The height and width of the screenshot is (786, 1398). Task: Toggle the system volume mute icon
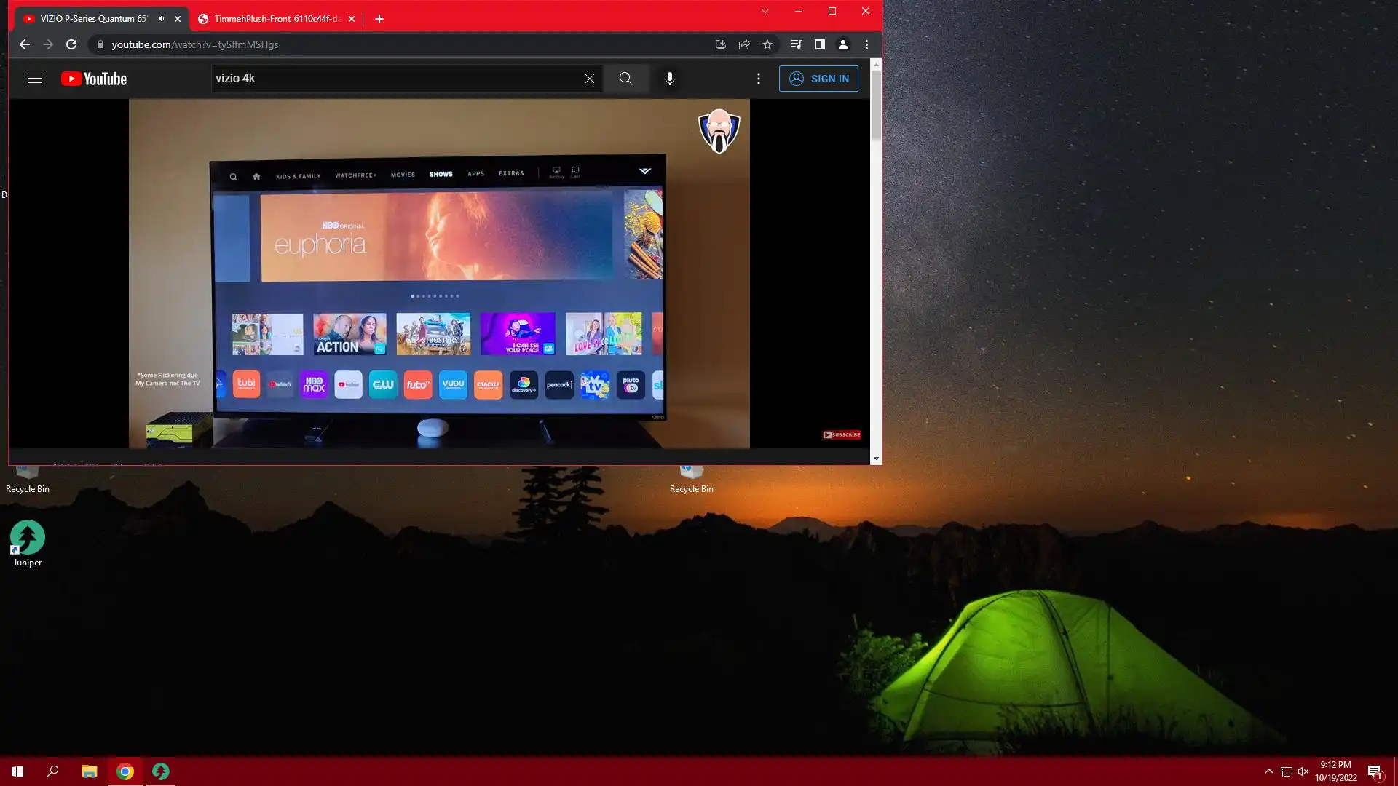[1303, 771]
